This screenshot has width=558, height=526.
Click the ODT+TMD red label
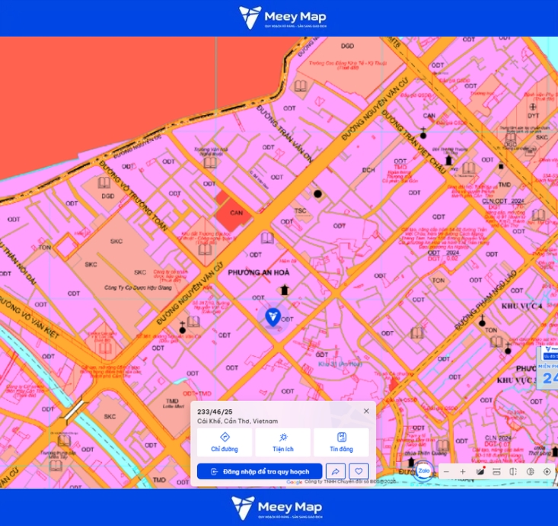pyautogui.click(x=197, y=393)
